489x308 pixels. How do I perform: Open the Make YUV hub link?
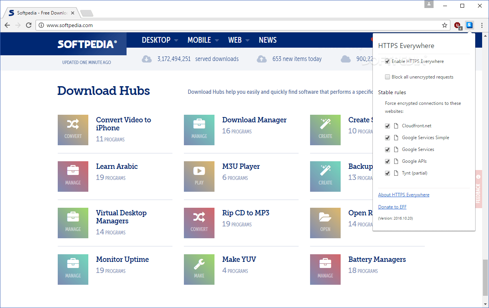[239, 259]
